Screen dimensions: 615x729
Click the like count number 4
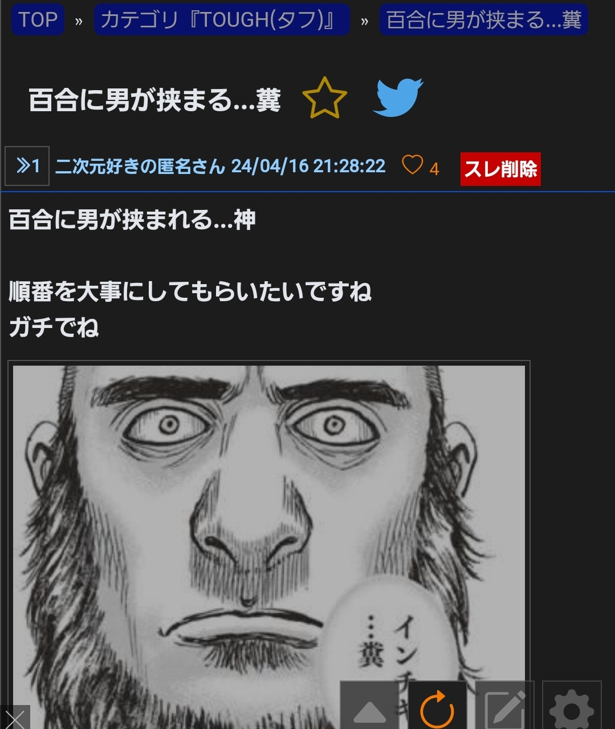(434, 169)
